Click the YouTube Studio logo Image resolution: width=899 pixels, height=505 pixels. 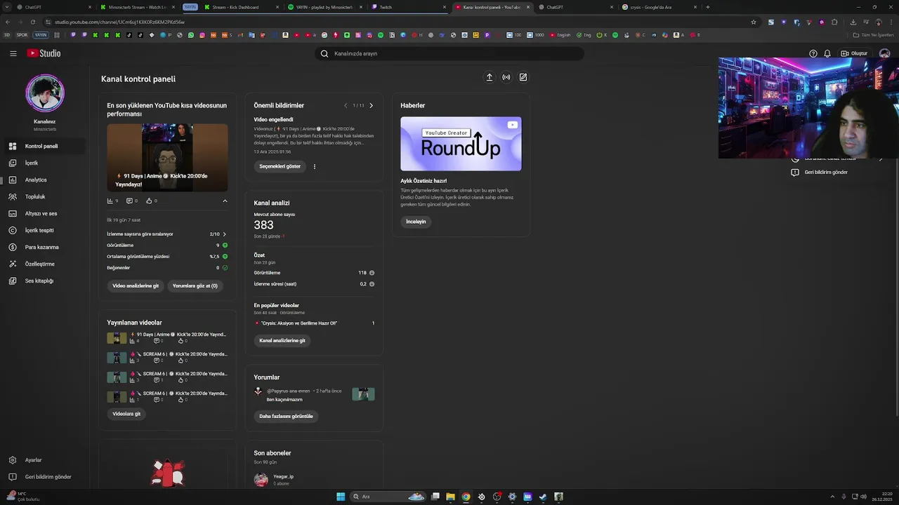point(44,53)
